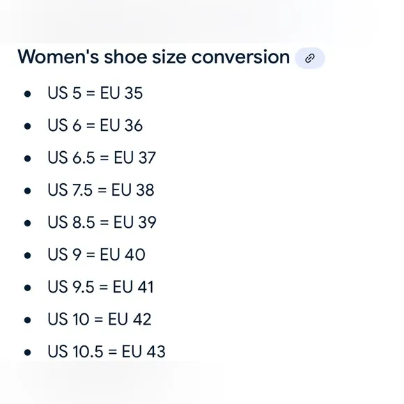Choose the US 7.5 = EU 38 entry
The width and height of the screenshot is (404, 404).
[101, 190]
